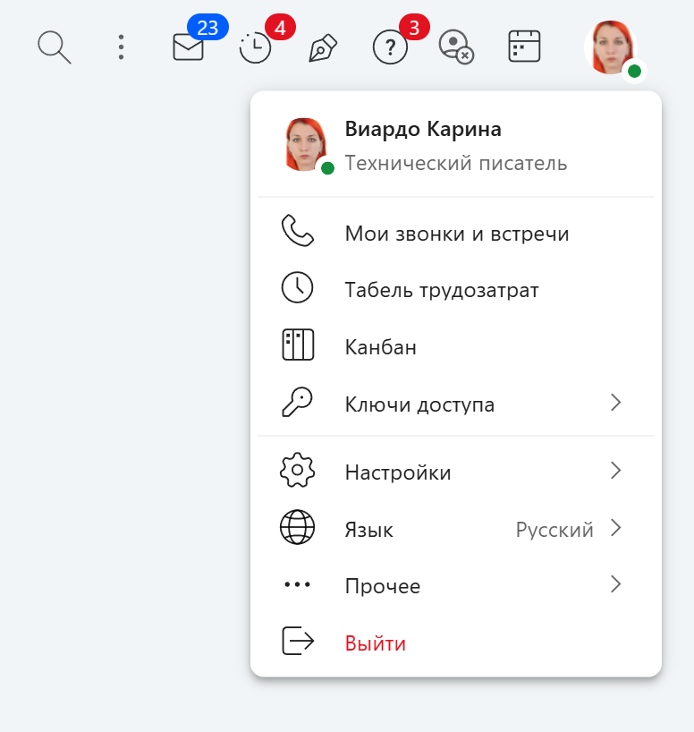Click the red 3 badge on question icon
This screenshot has width=694, height=732.
pos(414,28)
